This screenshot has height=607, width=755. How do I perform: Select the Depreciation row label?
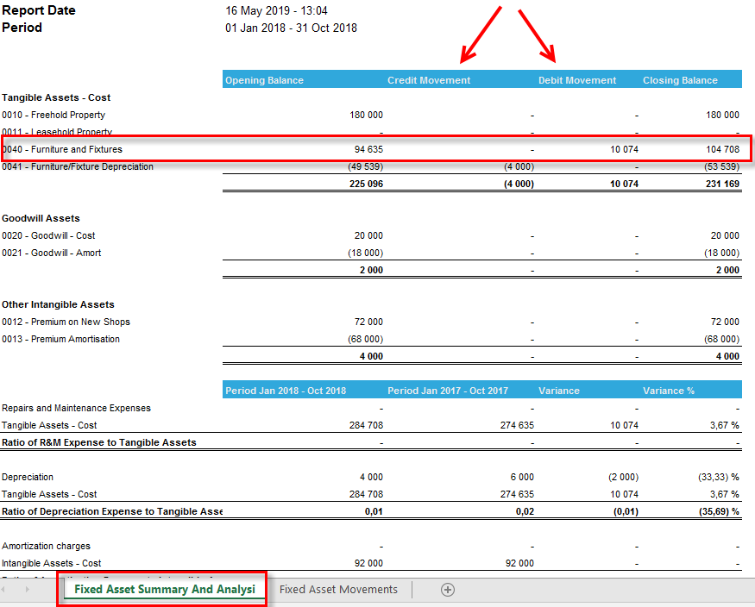point(28,477)
